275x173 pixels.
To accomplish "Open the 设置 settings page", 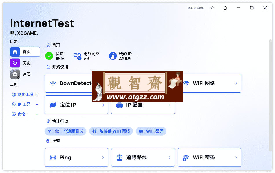I will (x=25, y=74).
